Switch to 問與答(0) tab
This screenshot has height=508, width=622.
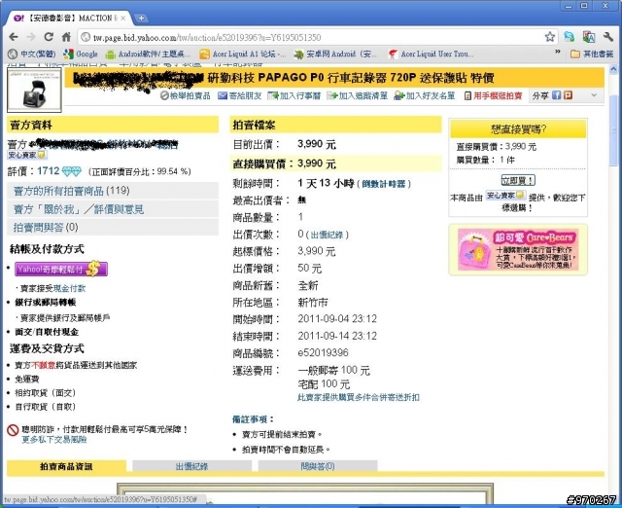click(x=318, y=466)
